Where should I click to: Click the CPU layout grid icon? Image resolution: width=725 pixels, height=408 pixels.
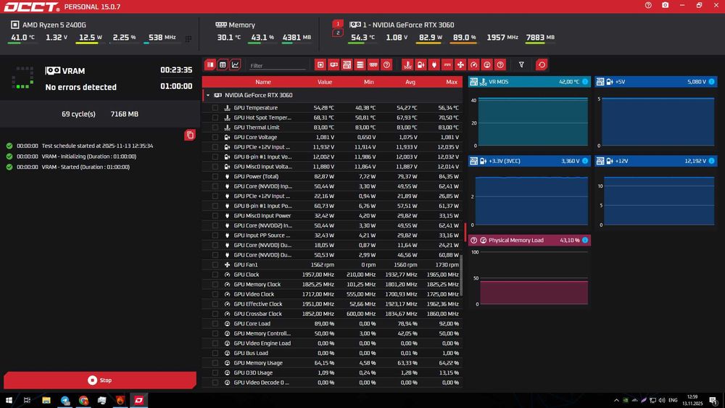point(188,39)
